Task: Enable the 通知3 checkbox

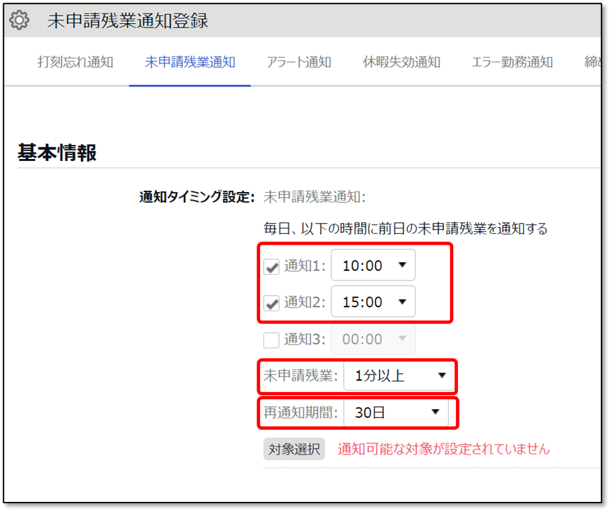Action: pyautogui.click(x=271, y=340)
